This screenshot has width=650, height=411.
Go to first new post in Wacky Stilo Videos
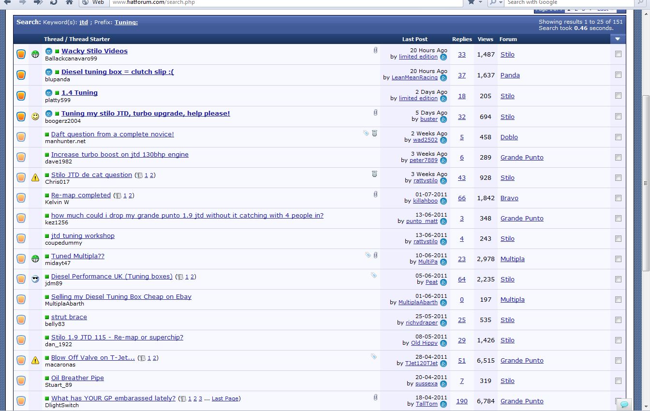[49, 51]
